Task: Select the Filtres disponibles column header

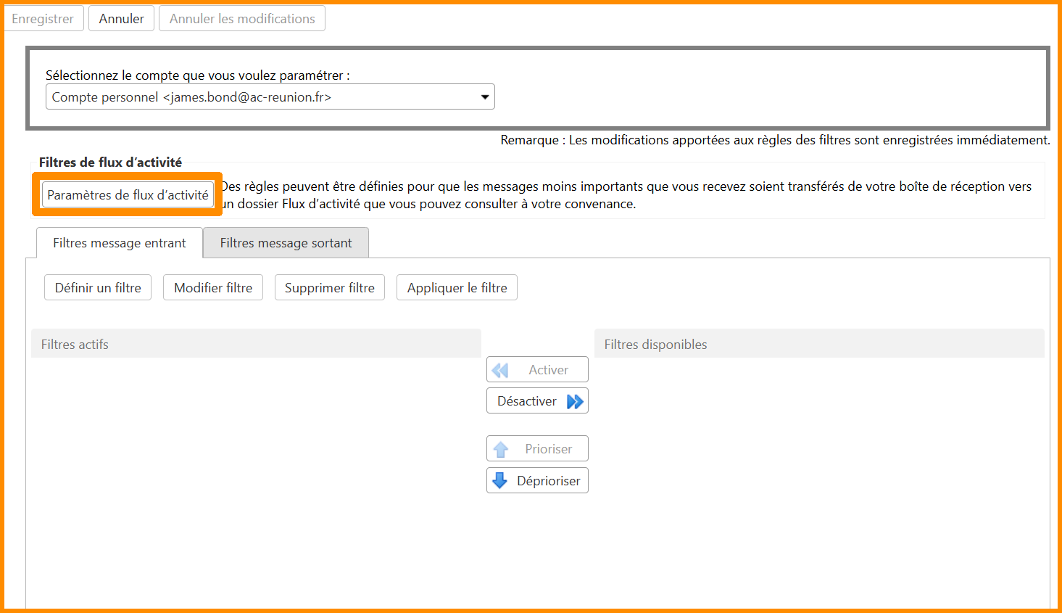Action: [819, 344]
